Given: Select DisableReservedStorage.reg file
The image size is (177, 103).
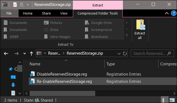Looking at the screenshot, I should click(62, 74).
